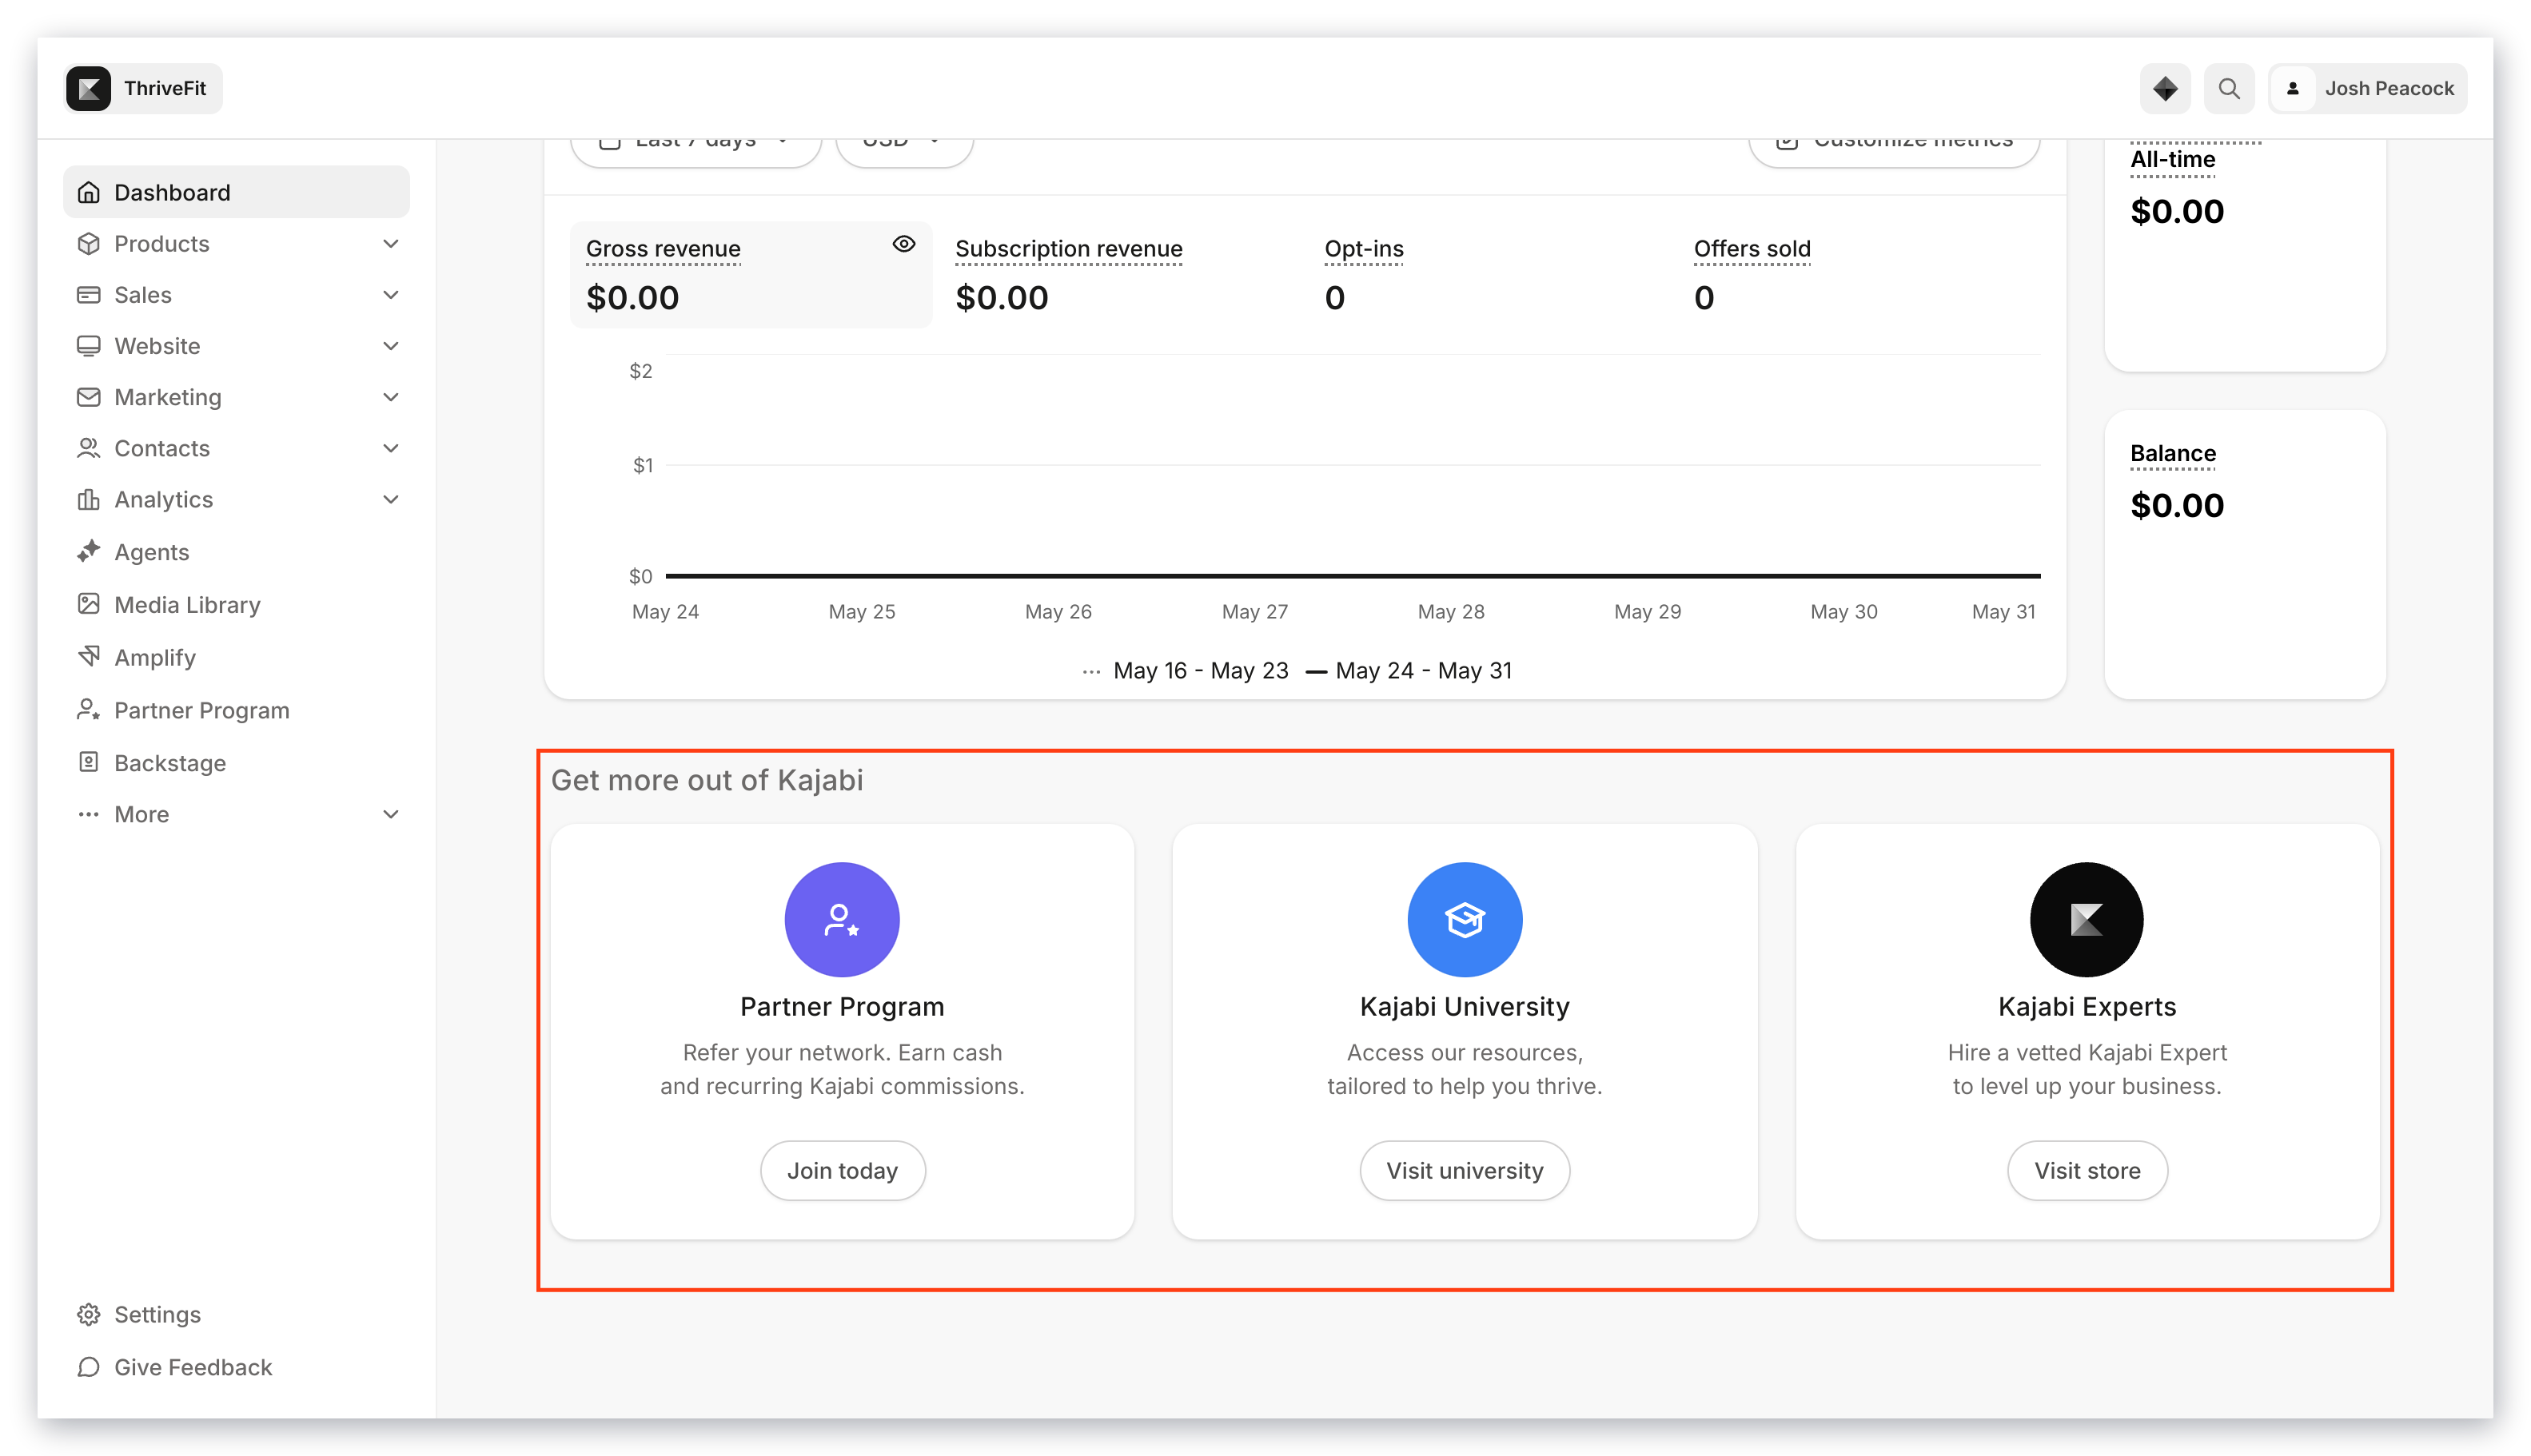This screenshot has width=2531, height=1456.
Task: Select the Subscription revenue metric
Action: pos(1068,249)
